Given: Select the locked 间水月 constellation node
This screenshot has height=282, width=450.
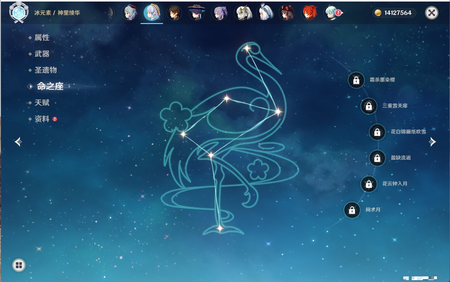Looking at the screenshot, I should pos(352,210).
